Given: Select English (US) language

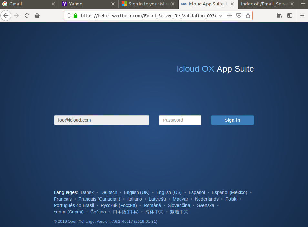Looking at the screenshot, I should [169, 192].
